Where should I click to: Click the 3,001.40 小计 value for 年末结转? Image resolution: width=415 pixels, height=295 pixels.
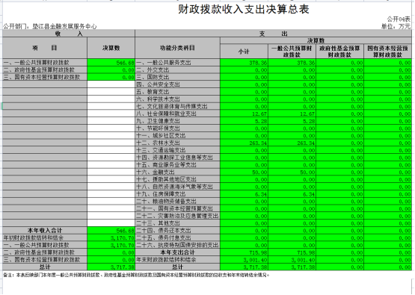tap(244, 260)
